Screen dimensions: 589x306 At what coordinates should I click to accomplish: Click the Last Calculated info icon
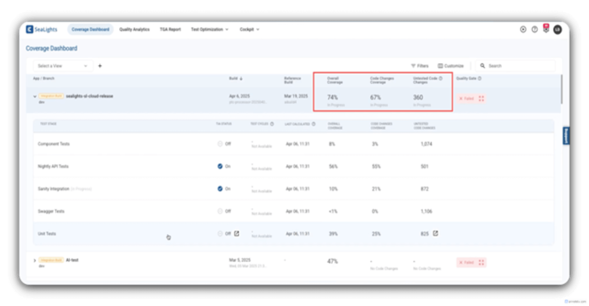pos(314,124)
